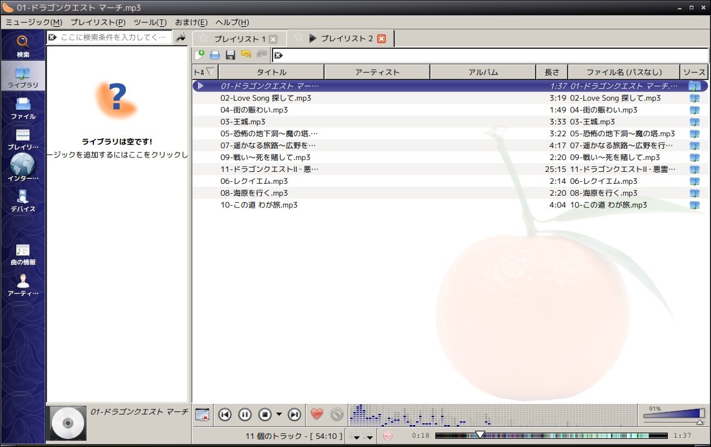Click the track position seek bar
The height and width of the screenshot is (447, 711).
coord(551,436)
